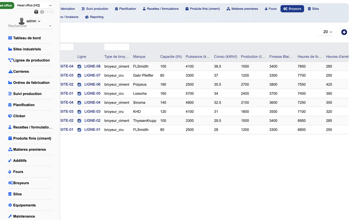Open the LIGNE-04 link
The image size is (352, 220).
(x=92, y=102)
